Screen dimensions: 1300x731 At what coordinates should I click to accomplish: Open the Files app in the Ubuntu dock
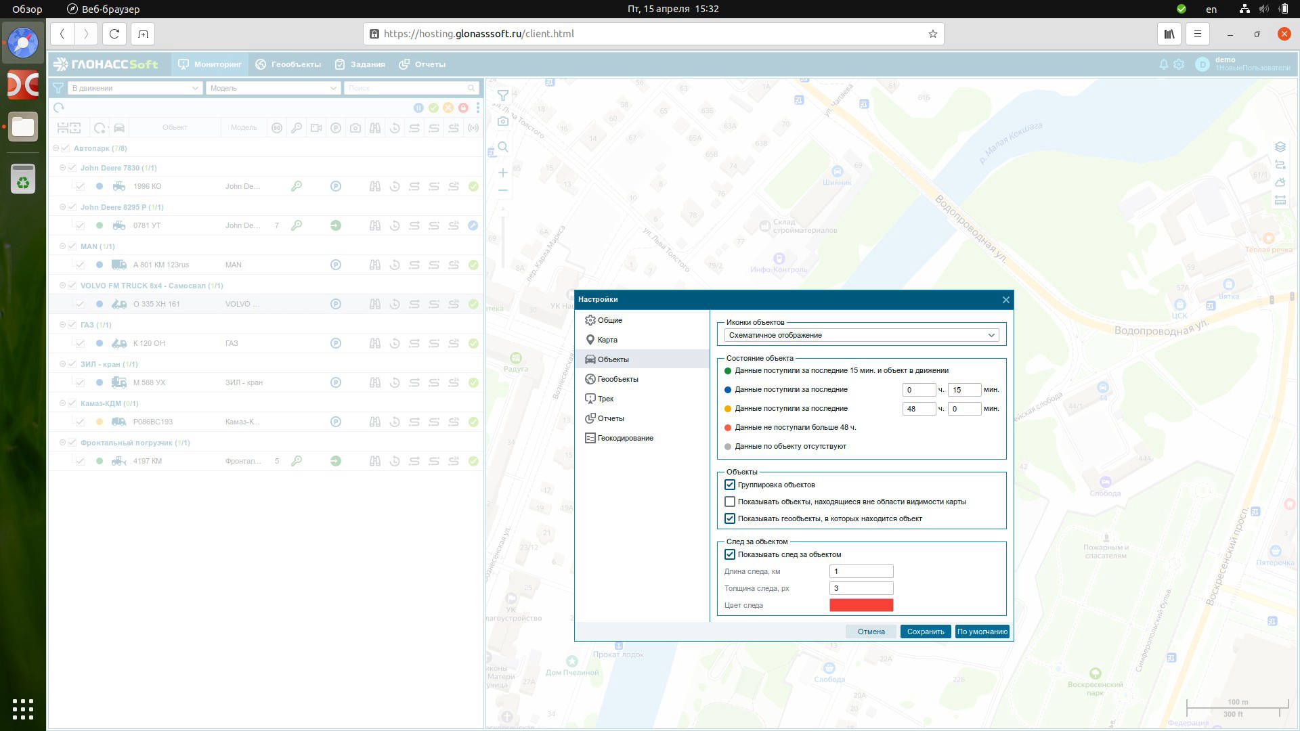click(23, 127)
